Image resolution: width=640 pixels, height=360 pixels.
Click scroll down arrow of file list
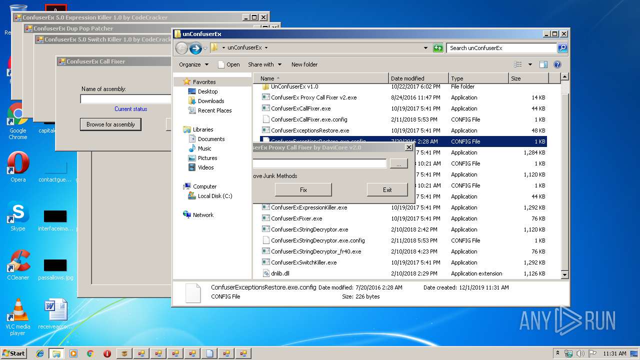coord(564,274)
